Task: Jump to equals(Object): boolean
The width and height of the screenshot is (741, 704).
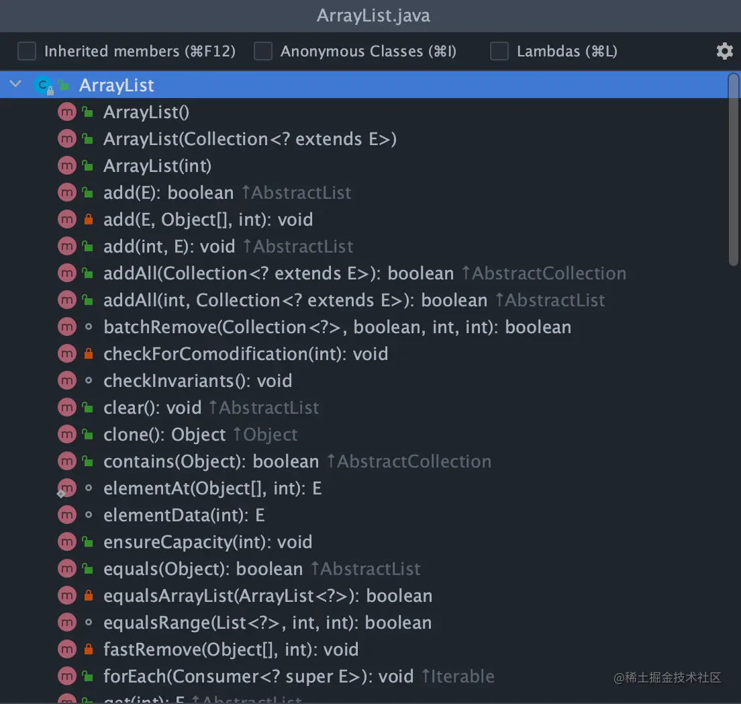Action: point(203,569)
